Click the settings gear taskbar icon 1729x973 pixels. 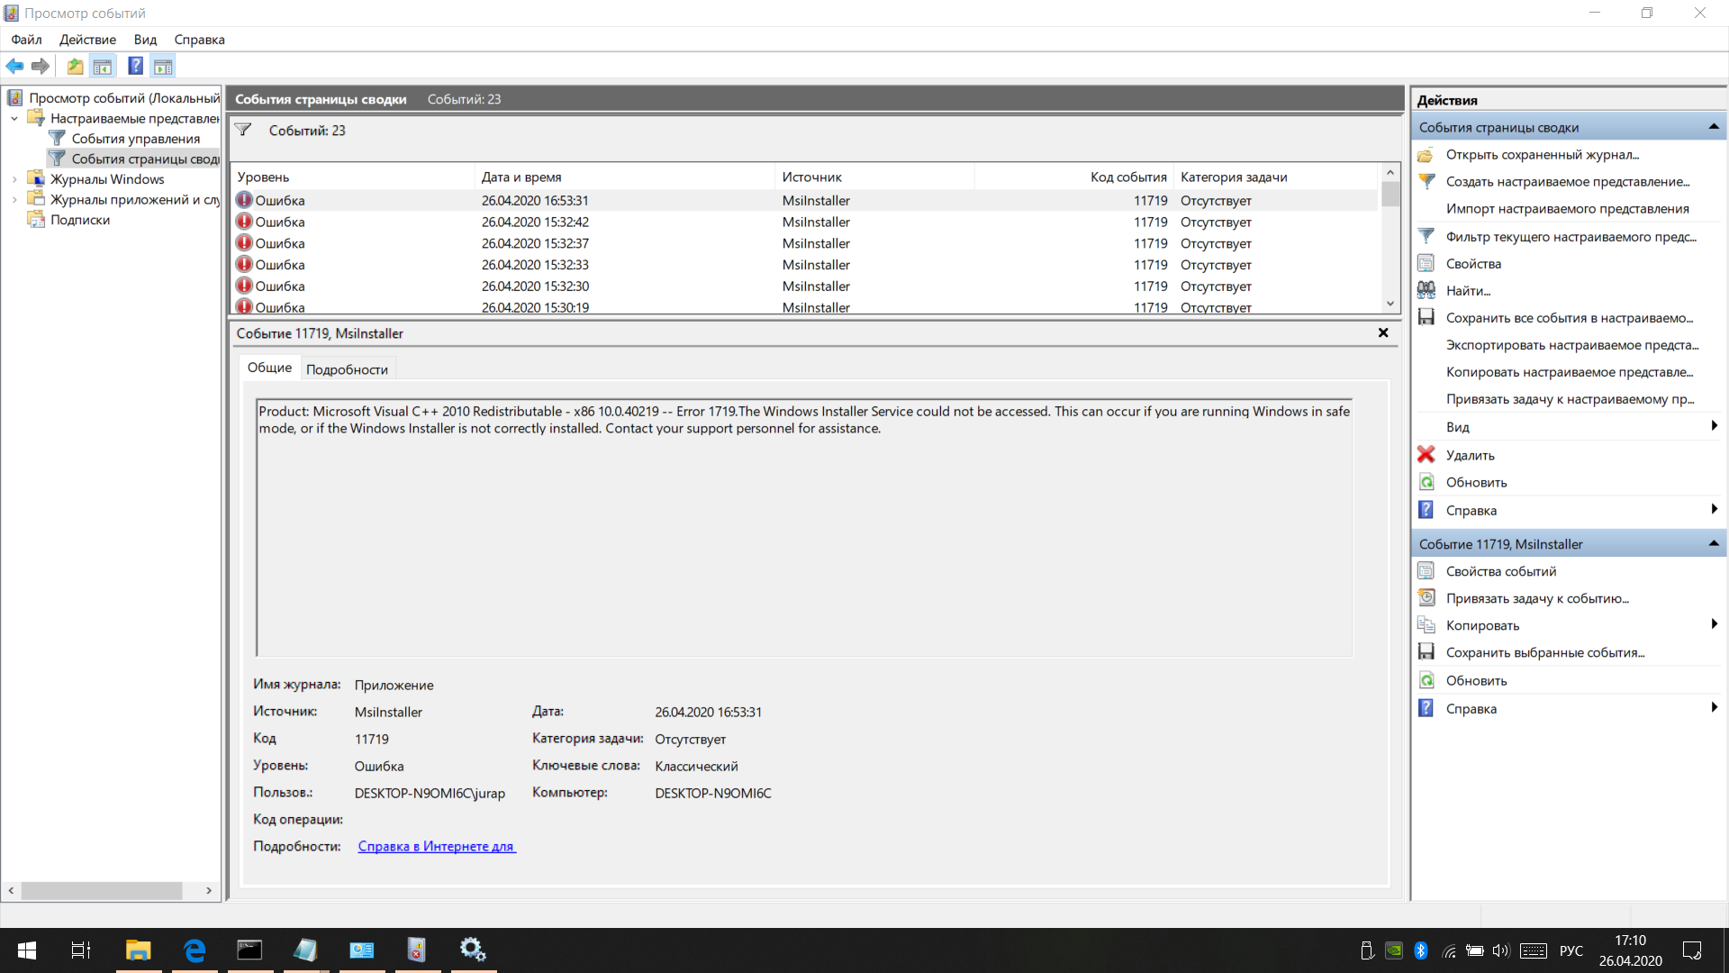473,950
